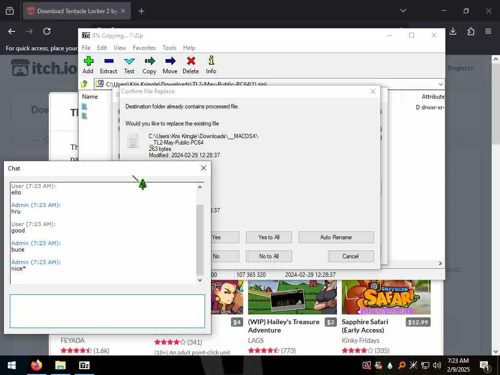Viewport: 500px width, 375px height.
Task: Click the water drop tray icon
Action: coord(390,365)
